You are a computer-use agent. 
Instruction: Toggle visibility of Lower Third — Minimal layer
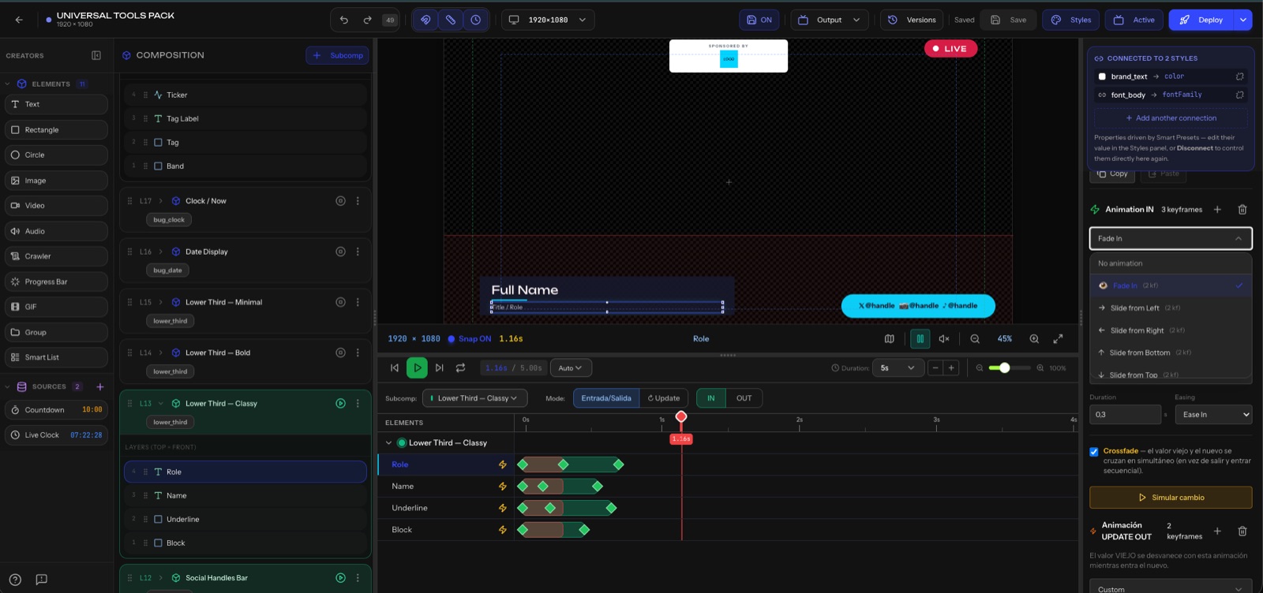[340, 302]
